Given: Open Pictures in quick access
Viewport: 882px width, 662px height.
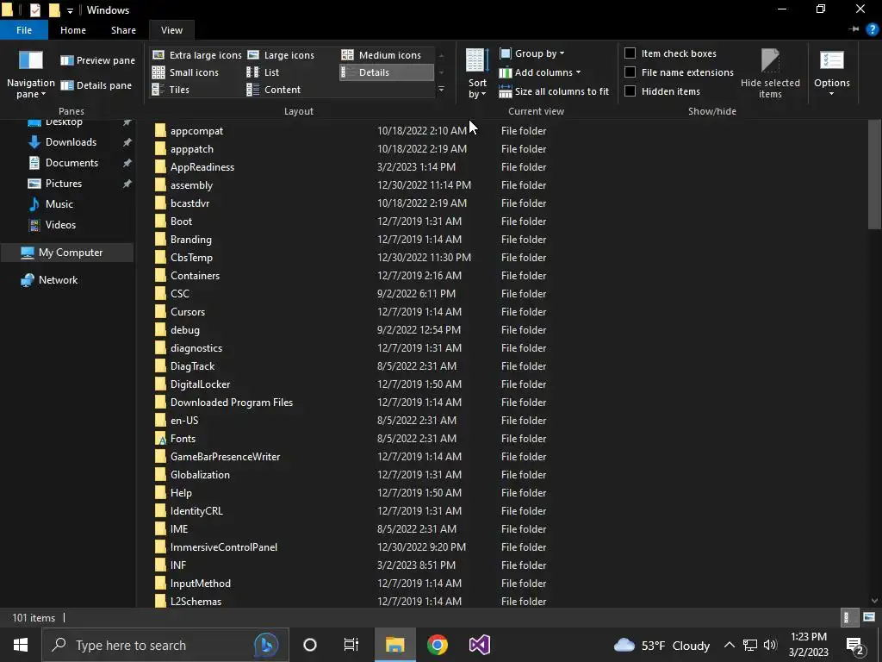Looking at the screenshot, I should (x=64, y=184).
